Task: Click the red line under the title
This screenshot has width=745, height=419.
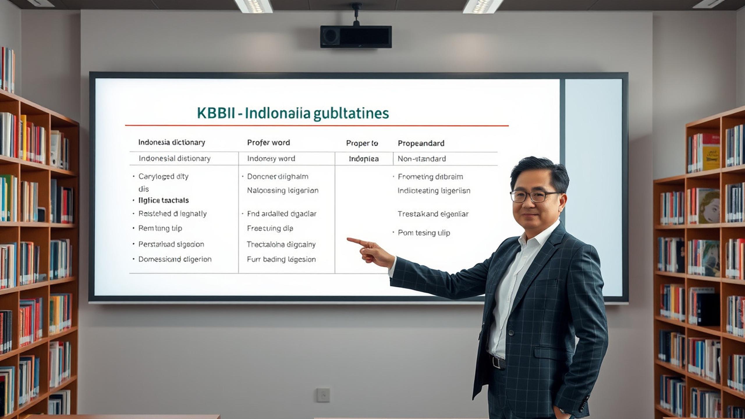Action: [317, 126]
